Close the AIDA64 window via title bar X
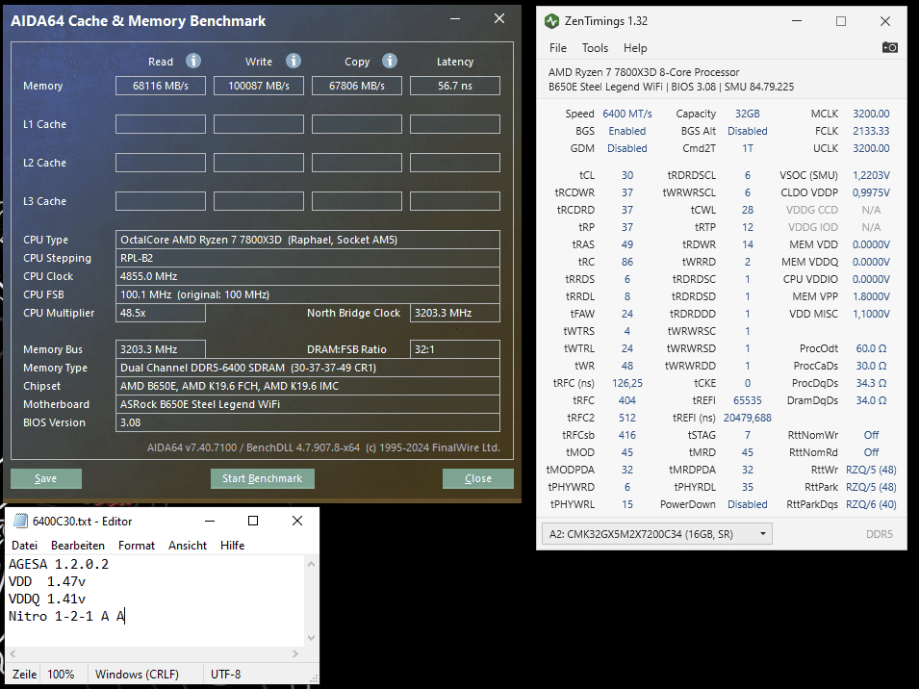The width and height of the screenshot is (919, 689). point(499,18)
